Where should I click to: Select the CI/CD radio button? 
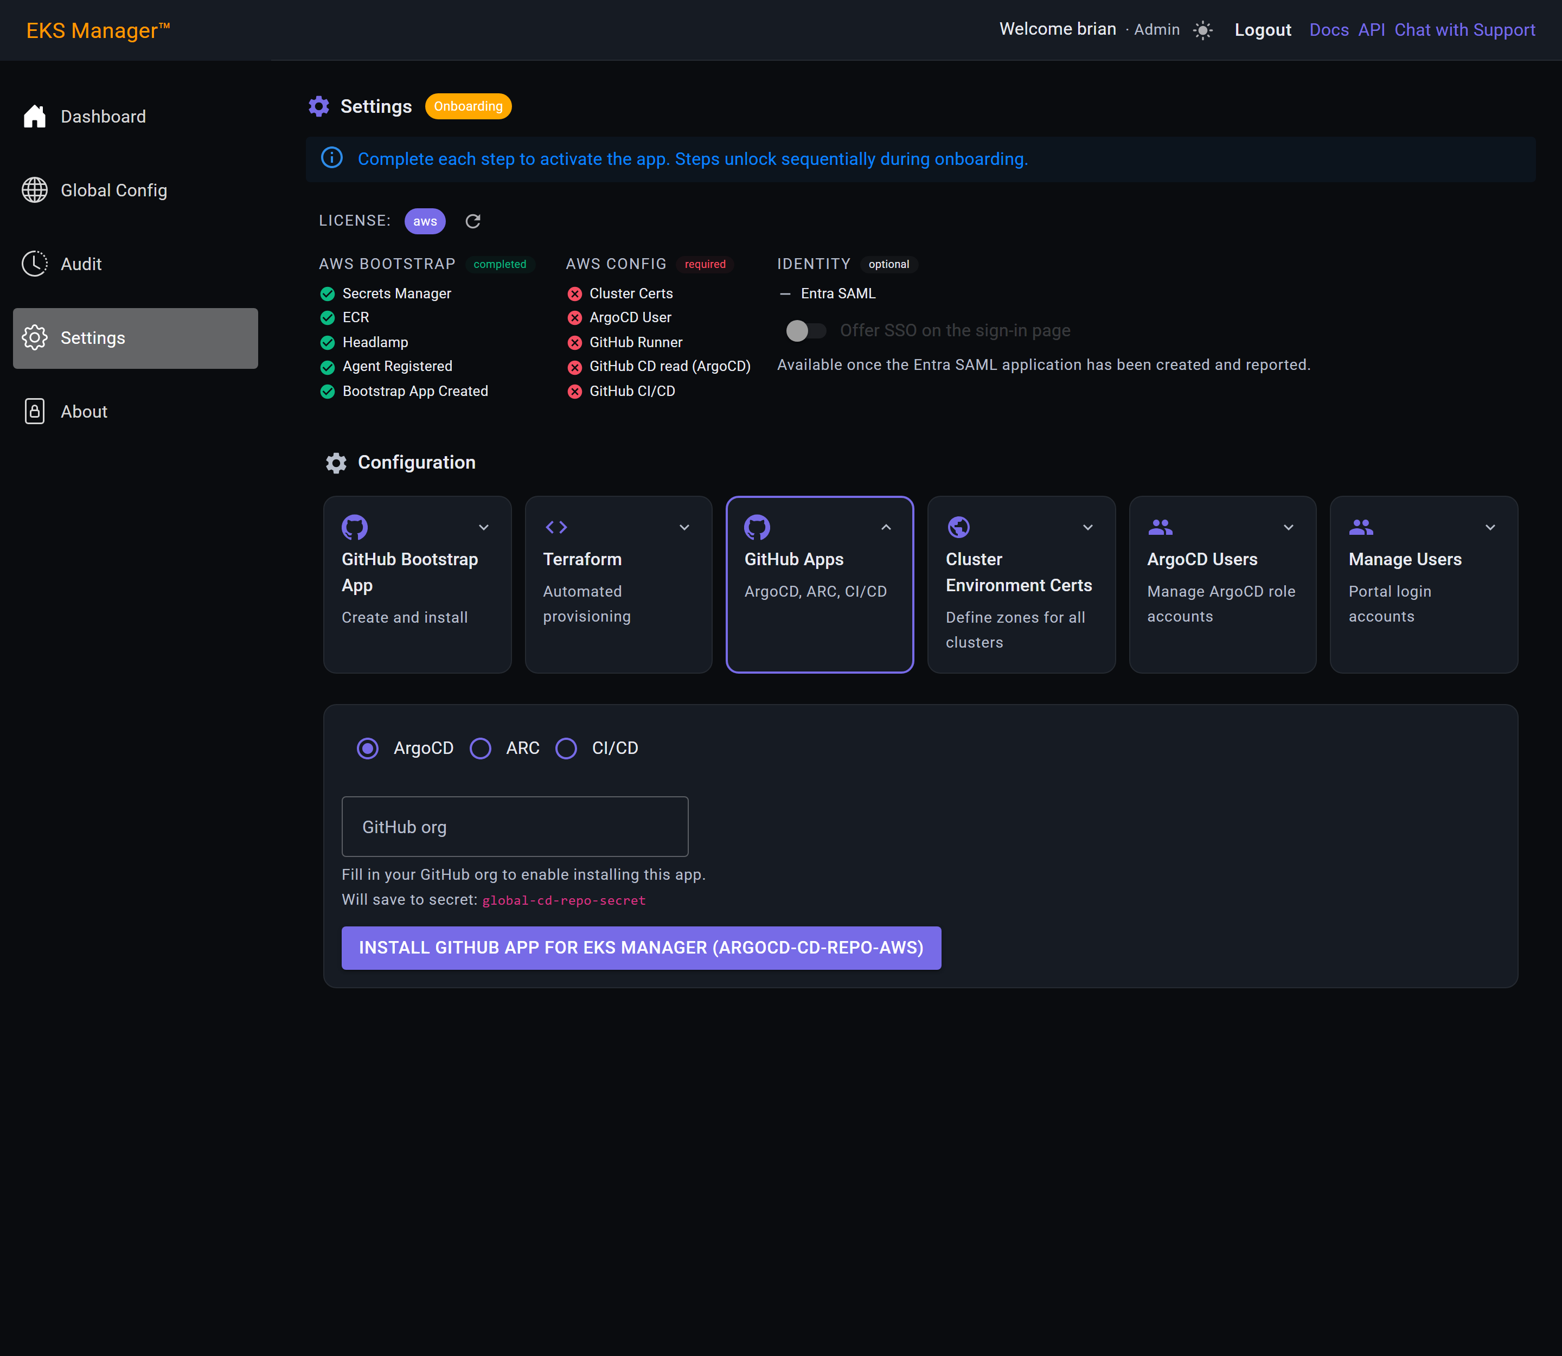point(566,749)
